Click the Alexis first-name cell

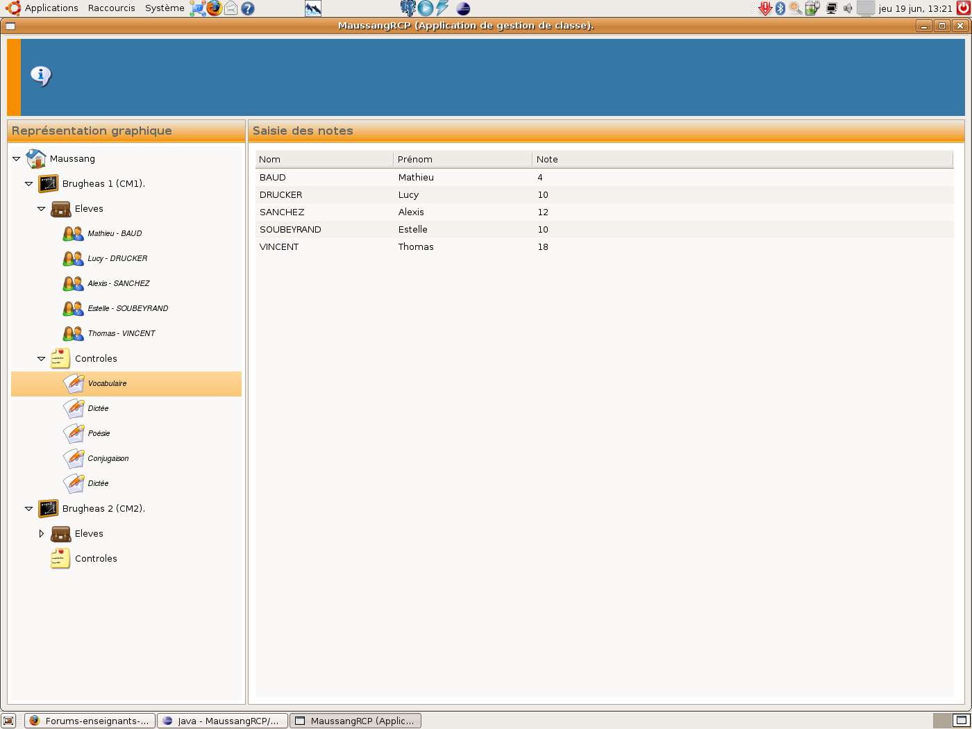pyautogui.click(x=411, y=212)
